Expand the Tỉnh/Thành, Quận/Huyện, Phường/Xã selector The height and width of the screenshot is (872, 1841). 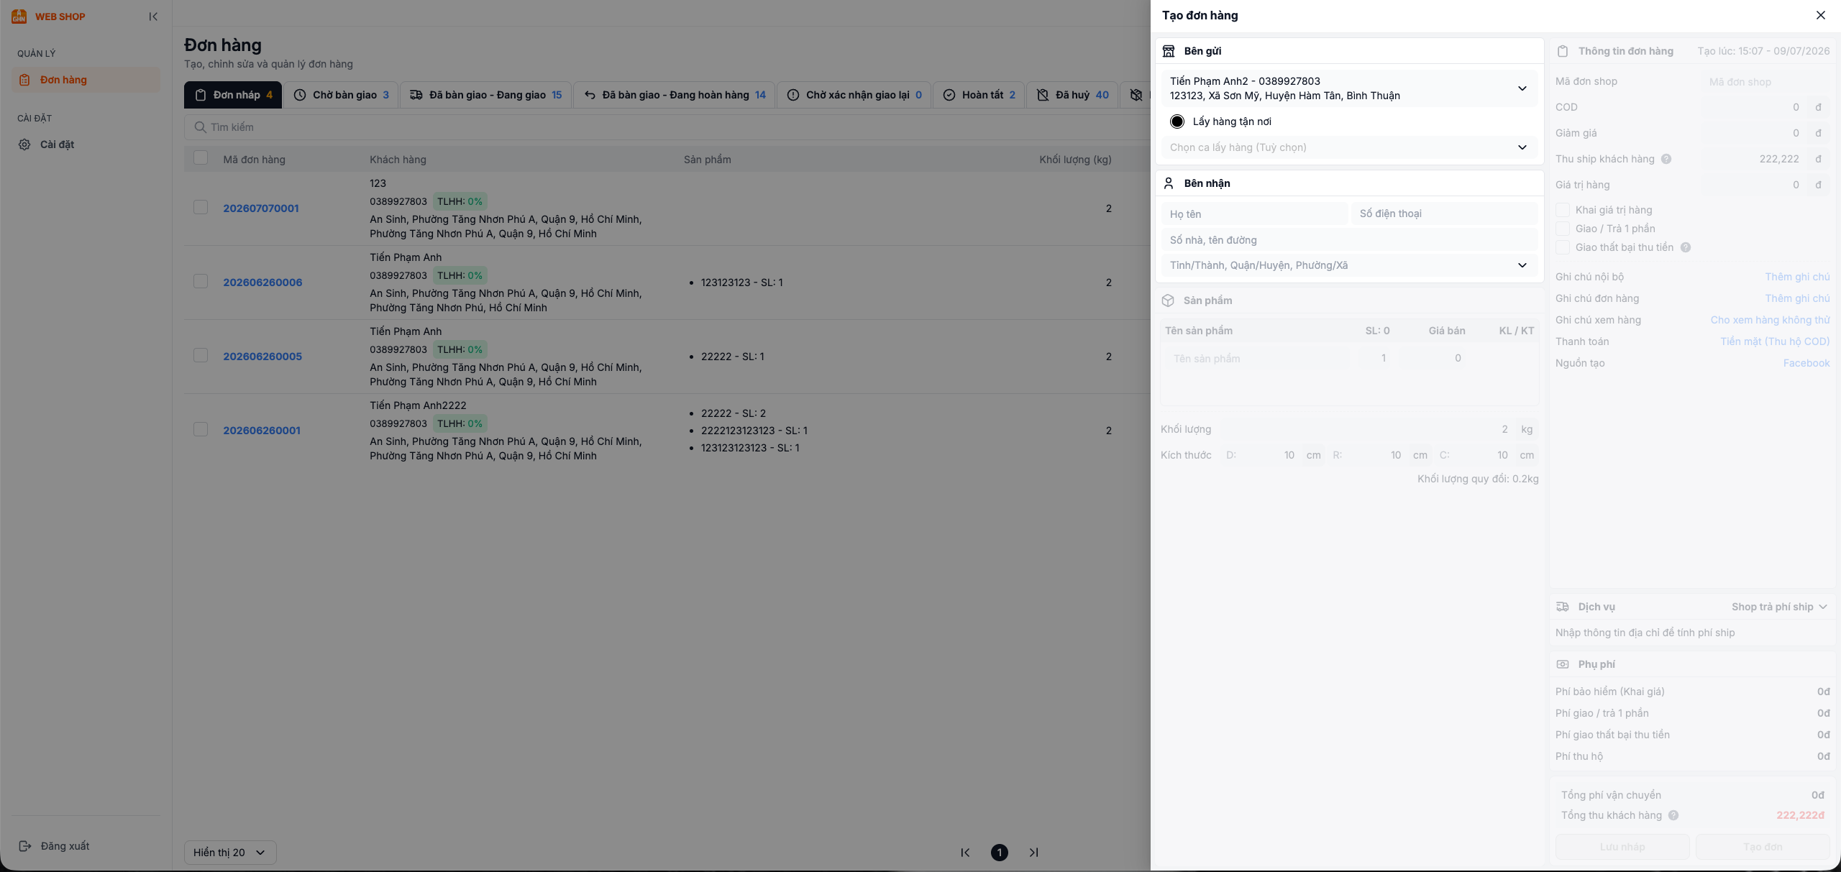pos(1349,265)
